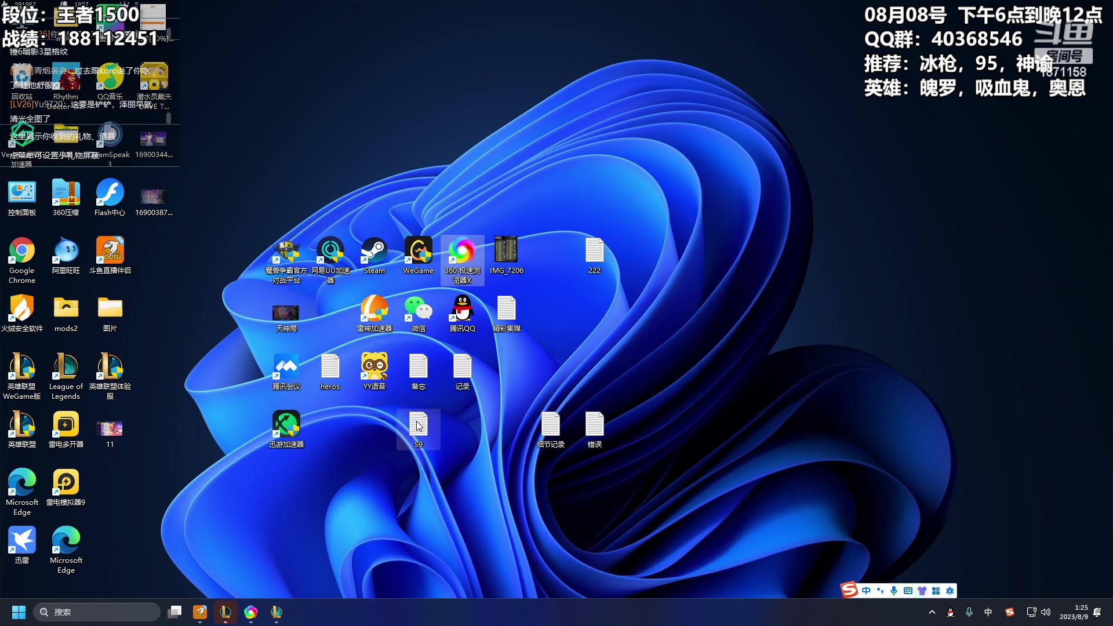Image resolution: width=1113 pixels, height=626 pixels.
Task: Launch 雷电模拟器9 shortcut
Action: pyautogui.click(x=66, y=487)
